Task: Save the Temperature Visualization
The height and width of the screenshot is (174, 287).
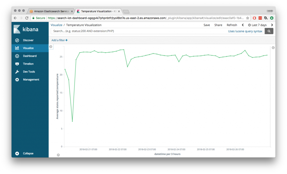Action: pos(207,25)
